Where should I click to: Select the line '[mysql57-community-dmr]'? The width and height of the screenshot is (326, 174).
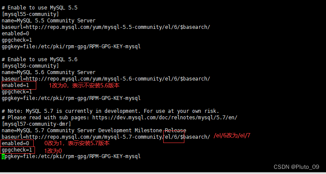pos(36,124)
